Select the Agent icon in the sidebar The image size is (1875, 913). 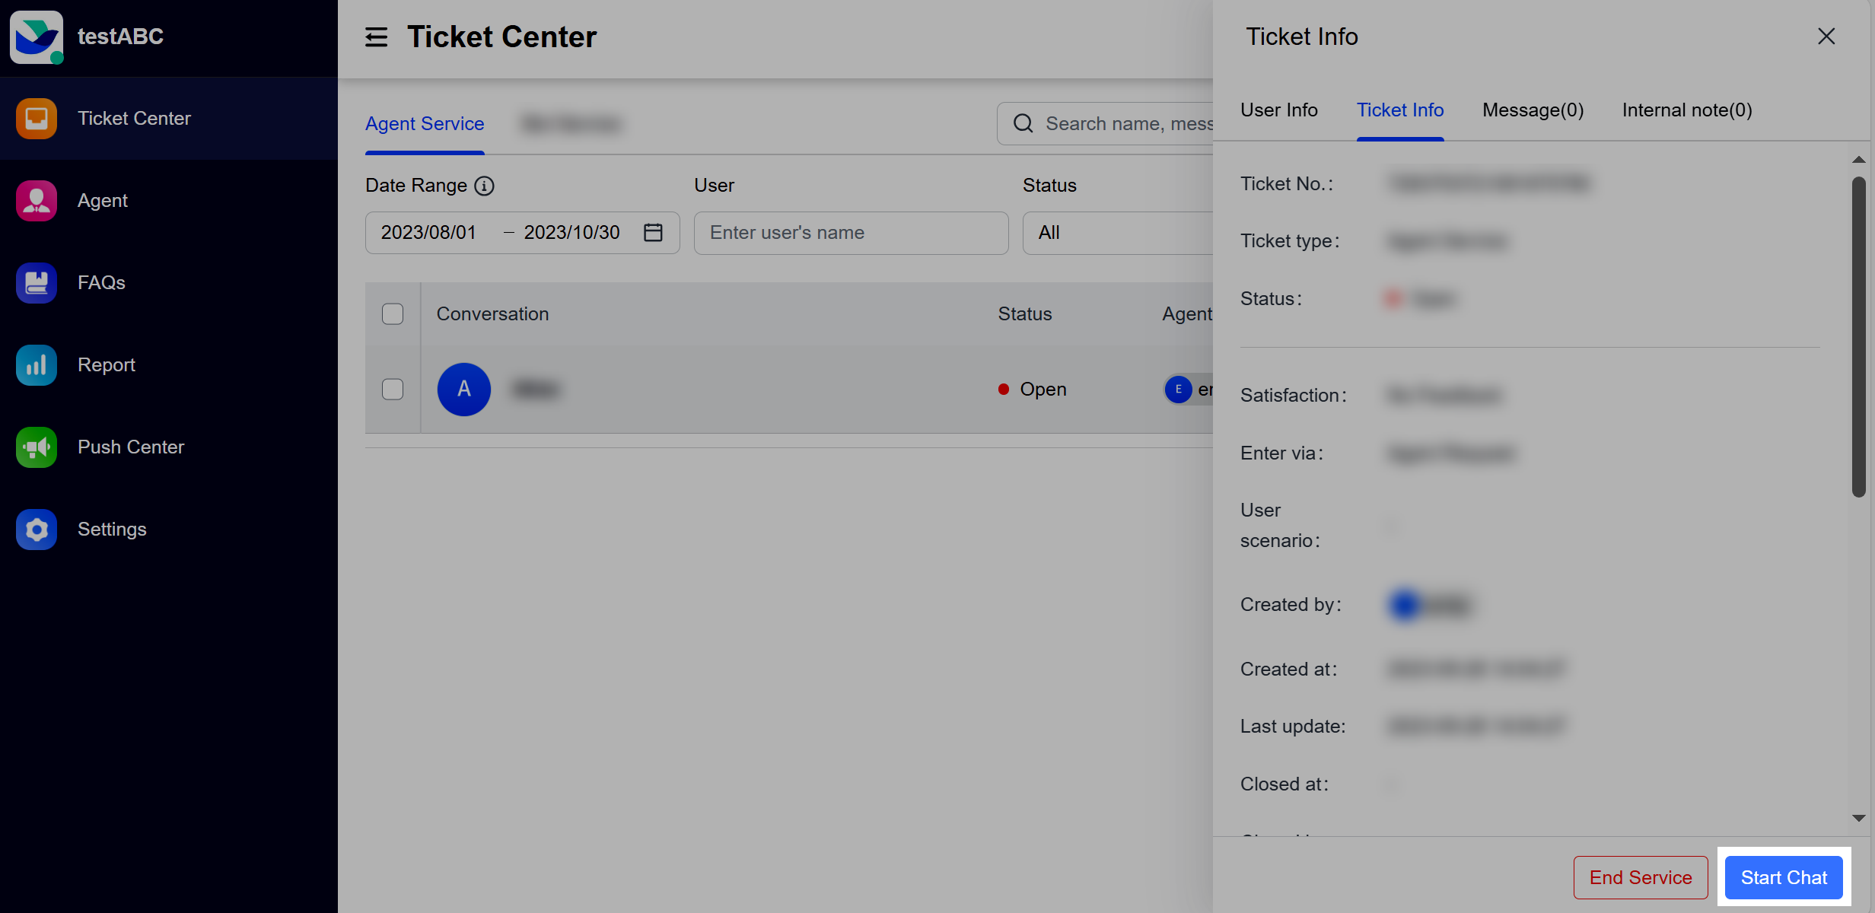36,200
